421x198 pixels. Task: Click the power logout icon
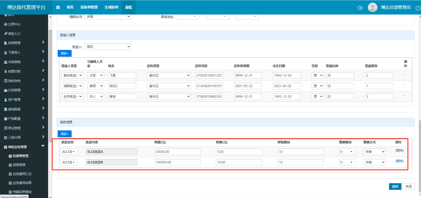coord(418,8)
